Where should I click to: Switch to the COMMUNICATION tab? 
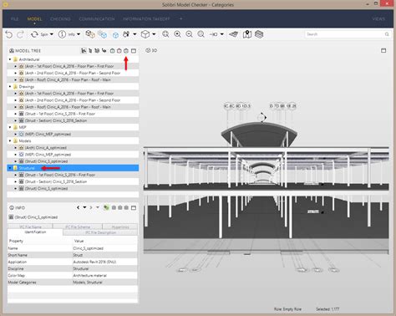coord(97,19)
